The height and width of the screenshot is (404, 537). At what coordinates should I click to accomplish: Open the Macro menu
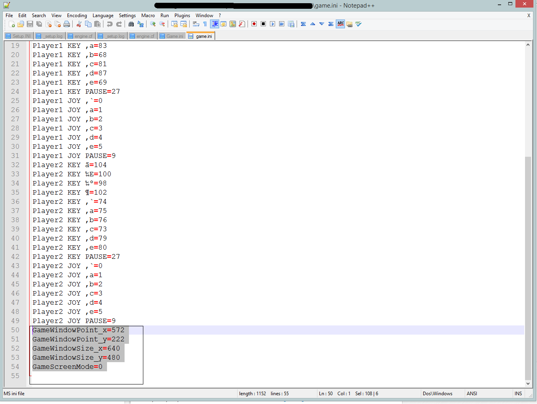coord(148,16)
